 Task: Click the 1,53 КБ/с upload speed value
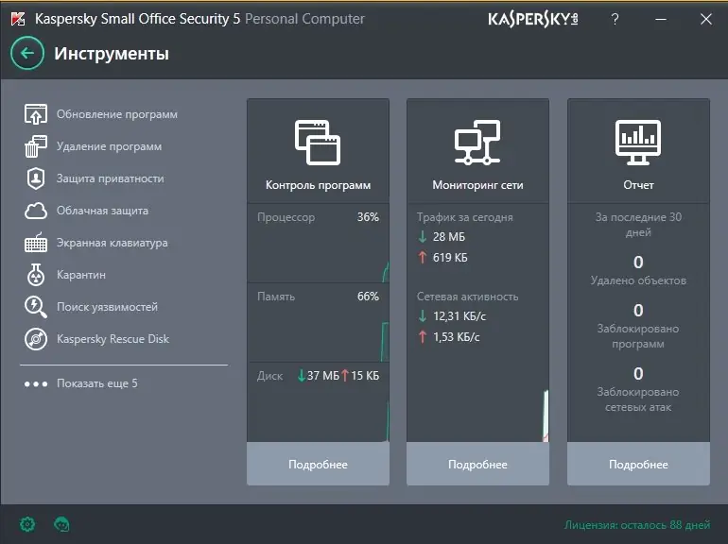click(456, 337)
